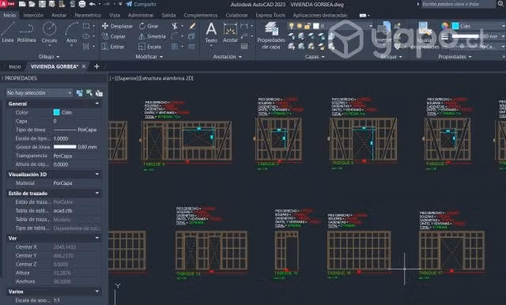The image size is (506, 305).
Task: Select the Línea drawing tool
Action: pos(8,32)
